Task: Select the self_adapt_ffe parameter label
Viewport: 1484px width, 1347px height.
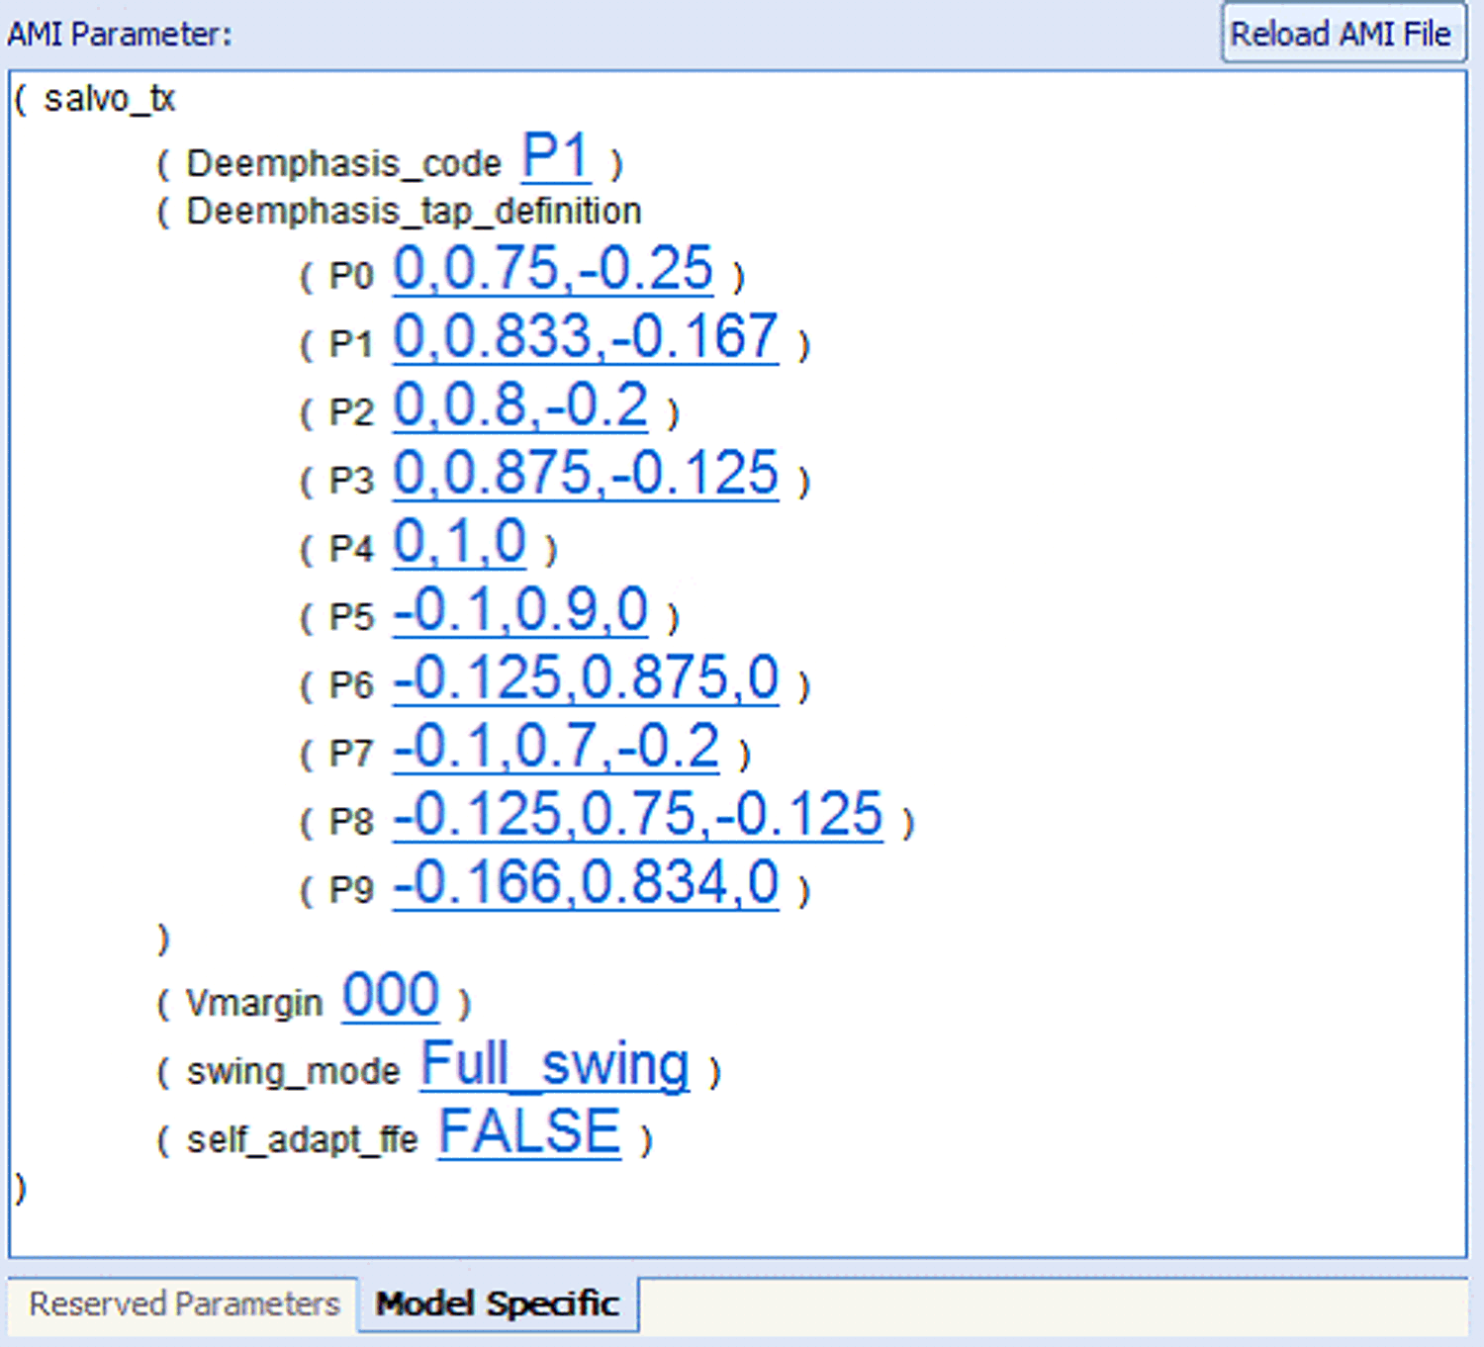Action: tap(302, 1139)
